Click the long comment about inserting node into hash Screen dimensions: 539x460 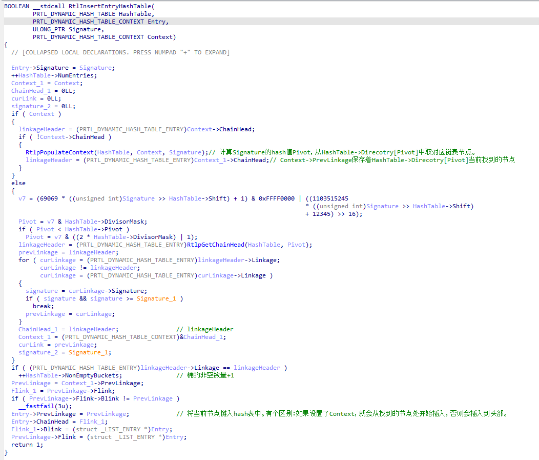coord(343,414)
